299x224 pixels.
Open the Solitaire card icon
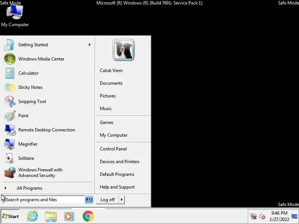9,158
